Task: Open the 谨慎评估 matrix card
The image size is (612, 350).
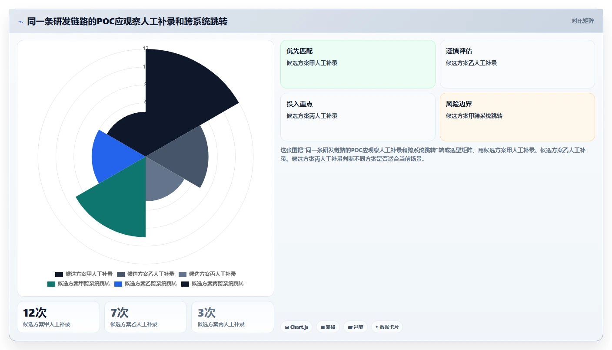Action: point(517,64)
